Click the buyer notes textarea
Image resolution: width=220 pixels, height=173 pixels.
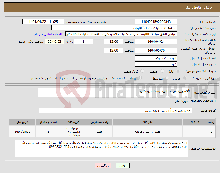(101, 148)
